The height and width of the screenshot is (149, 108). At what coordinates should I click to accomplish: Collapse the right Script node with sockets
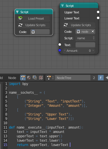point(62,6)
